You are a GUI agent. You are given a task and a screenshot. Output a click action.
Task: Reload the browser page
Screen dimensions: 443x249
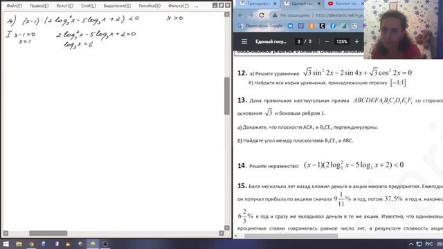262,15
